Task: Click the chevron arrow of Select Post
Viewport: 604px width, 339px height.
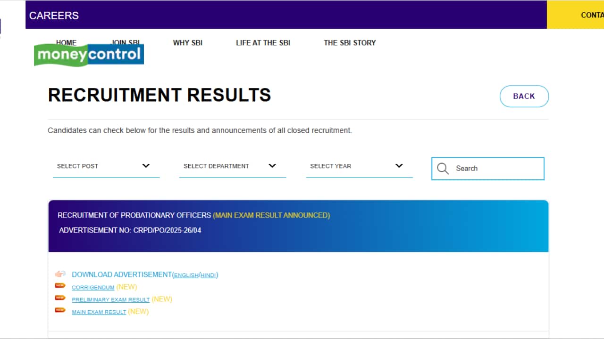Action: (x=146, y=166)
